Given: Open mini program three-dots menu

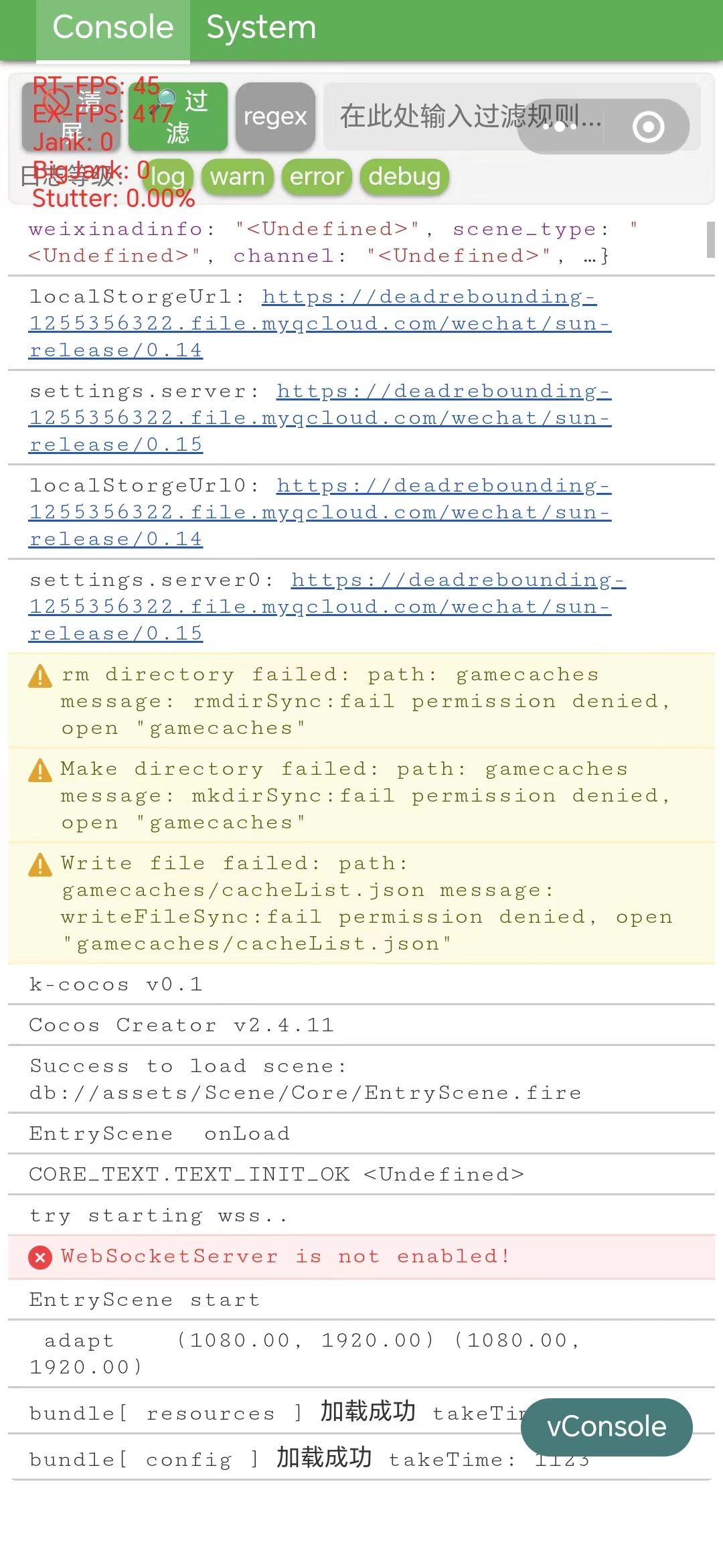Looking at the screenshot, I should click(x=560, y=126).
